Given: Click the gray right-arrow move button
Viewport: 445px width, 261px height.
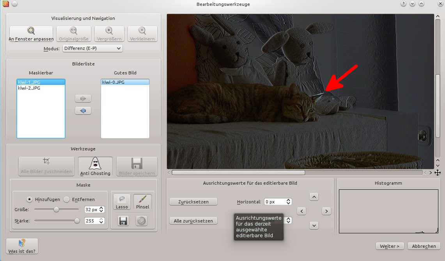Looking at the screenshot, I should tap(83, 99).
